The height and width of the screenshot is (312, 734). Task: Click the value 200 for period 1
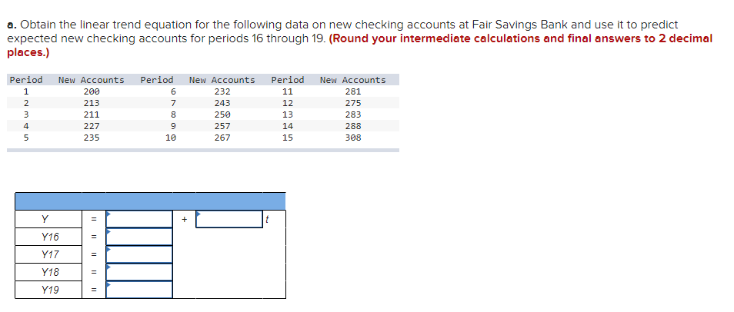pyautogui.click(x=92, y=91)
